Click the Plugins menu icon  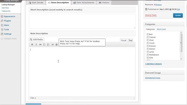(x=2, y=21)
